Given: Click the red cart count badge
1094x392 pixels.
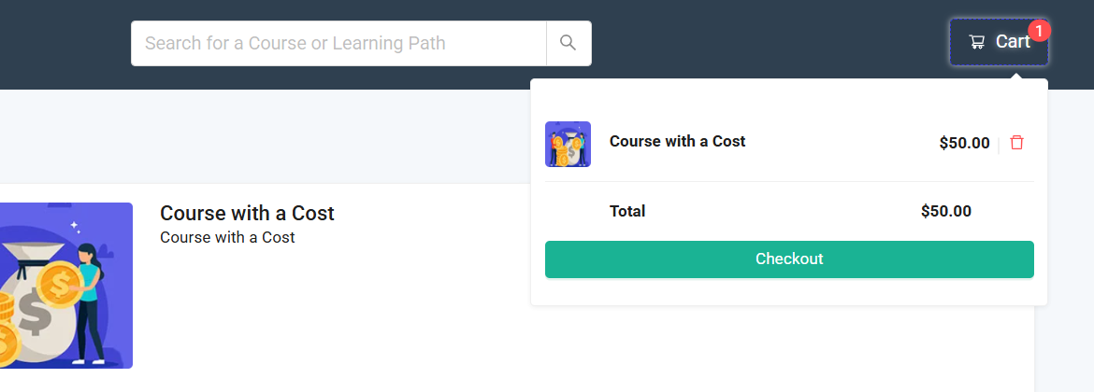Looking at the screenshot, I should [1039, 31].
